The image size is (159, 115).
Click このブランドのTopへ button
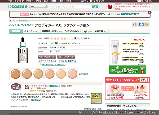(x=19, y=20)
